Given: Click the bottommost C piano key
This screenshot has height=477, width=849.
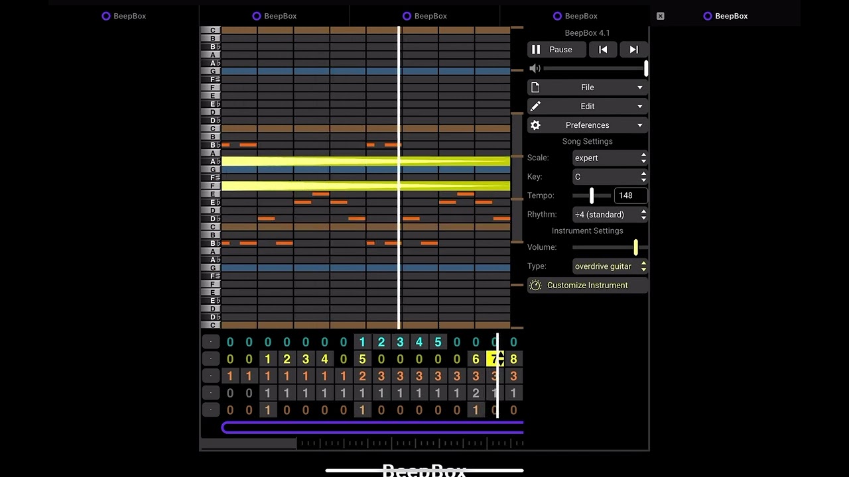Looking at the screenshot, I should (211, 325).
